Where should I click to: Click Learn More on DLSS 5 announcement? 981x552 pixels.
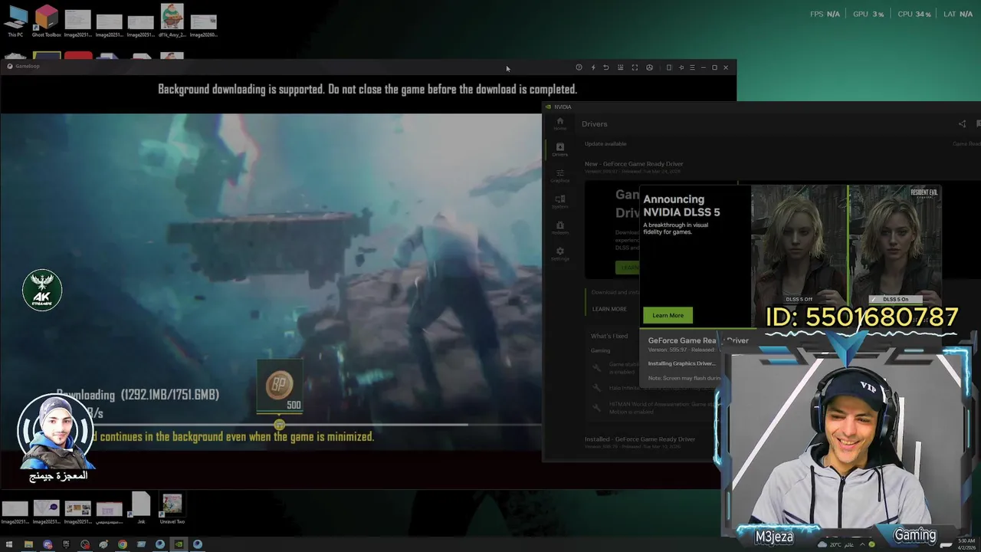(x=668, y=315)
